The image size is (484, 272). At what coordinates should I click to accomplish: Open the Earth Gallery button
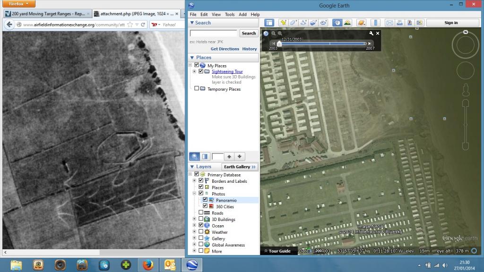point(240,167)
